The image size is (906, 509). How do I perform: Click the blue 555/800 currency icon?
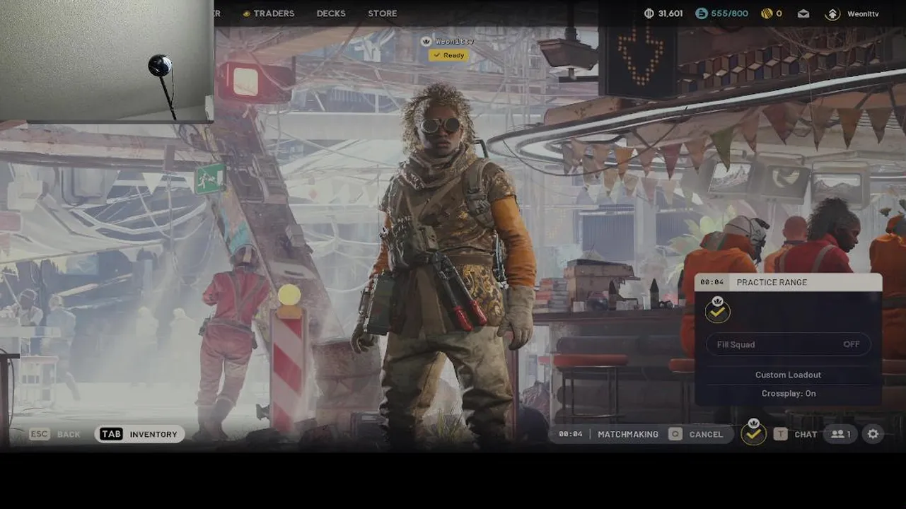pos(701,13)
